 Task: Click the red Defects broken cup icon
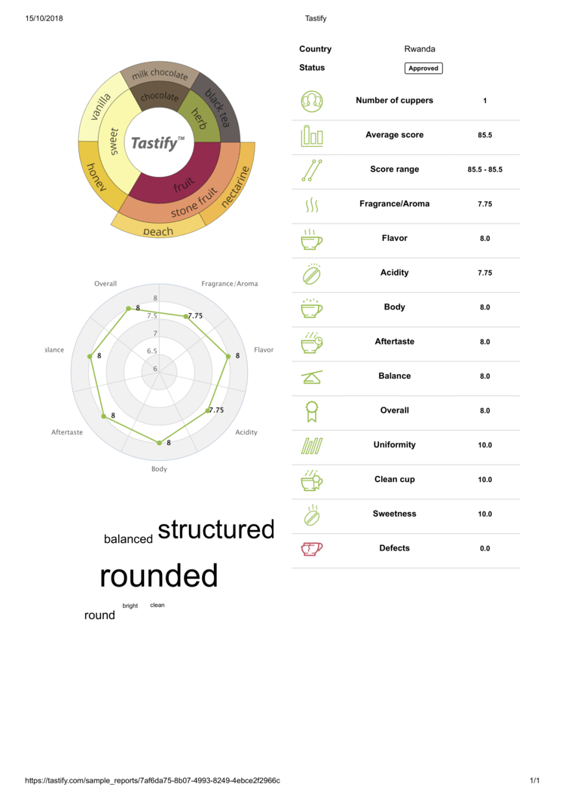(x=312, y=549)
